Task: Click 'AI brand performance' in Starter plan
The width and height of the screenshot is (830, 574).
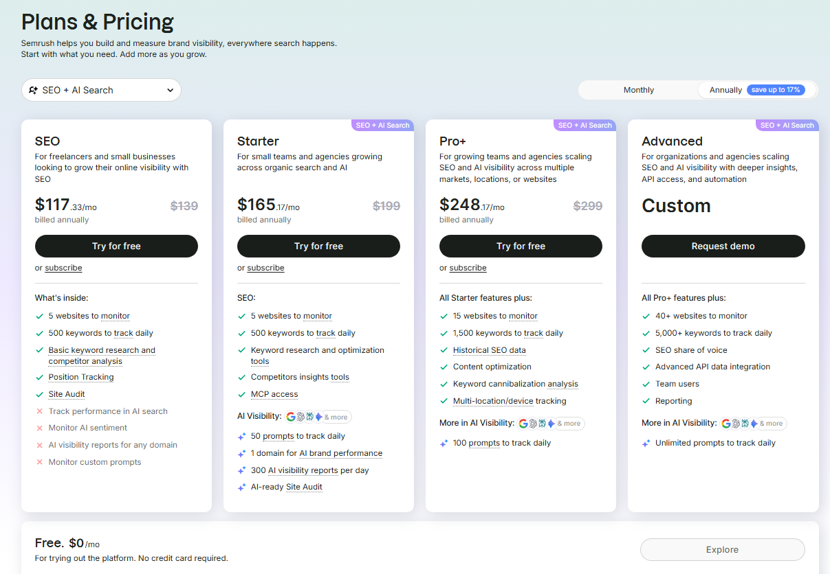Action: [340, 453]
